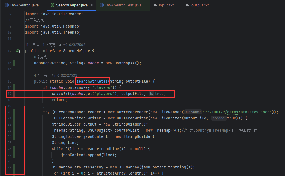Open the DWASearchTest.java tab

(123, 5)
